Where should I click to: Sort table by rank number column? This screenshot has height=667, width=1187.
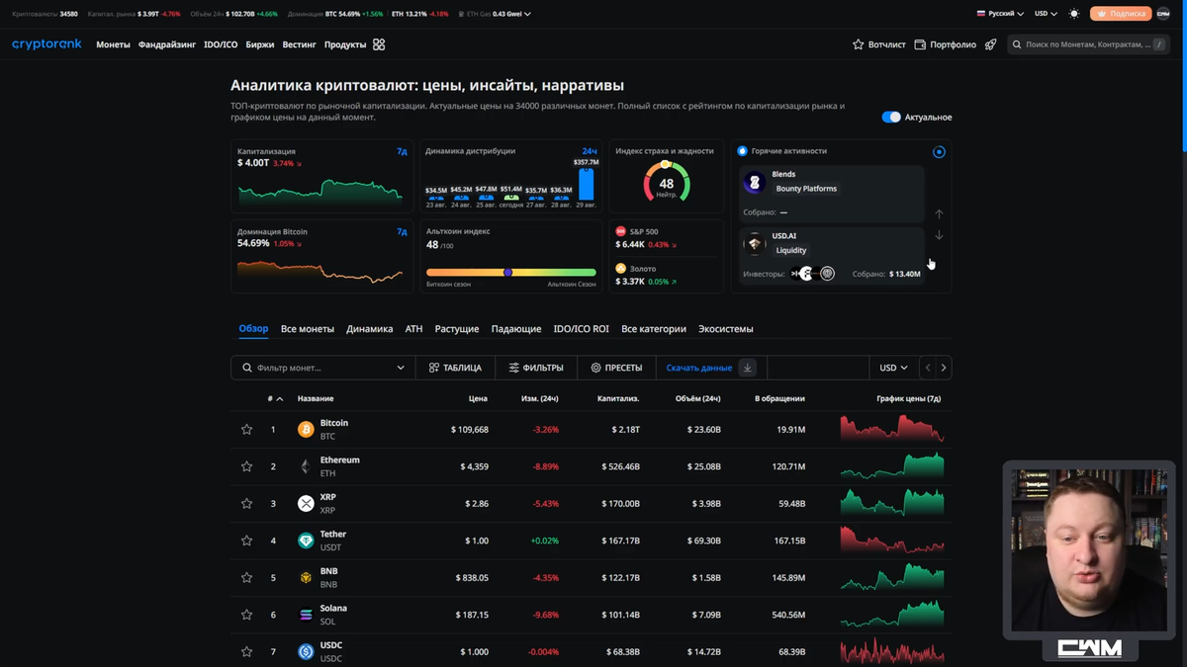pos(274,398)
